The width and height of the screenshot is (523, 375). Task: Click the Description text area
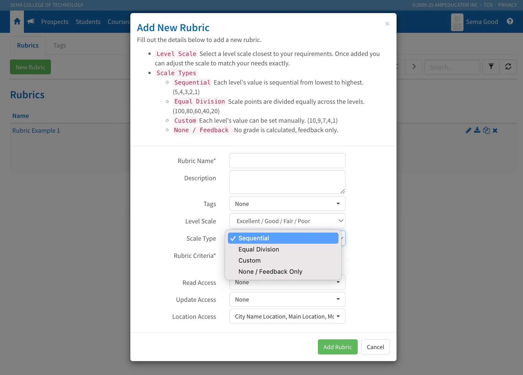coord(287,182)
